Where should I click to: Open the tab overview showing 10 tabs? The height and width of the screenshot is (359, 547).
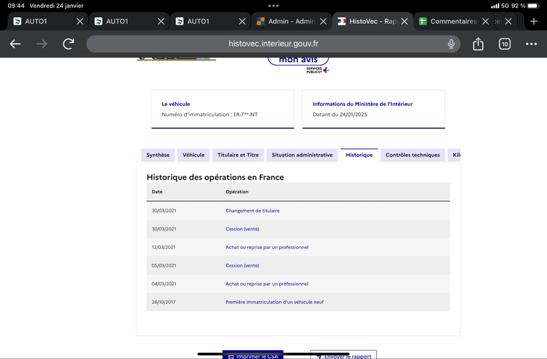(x=505, y=44)
